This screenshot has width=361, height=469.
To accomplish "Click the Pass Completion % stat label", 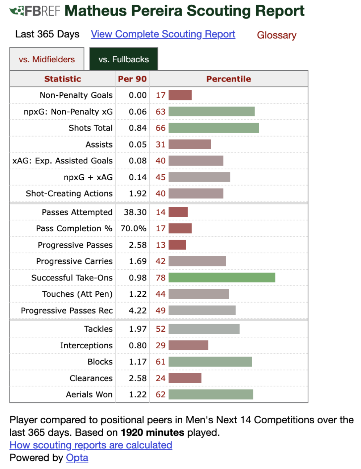I will coord(74,229).
